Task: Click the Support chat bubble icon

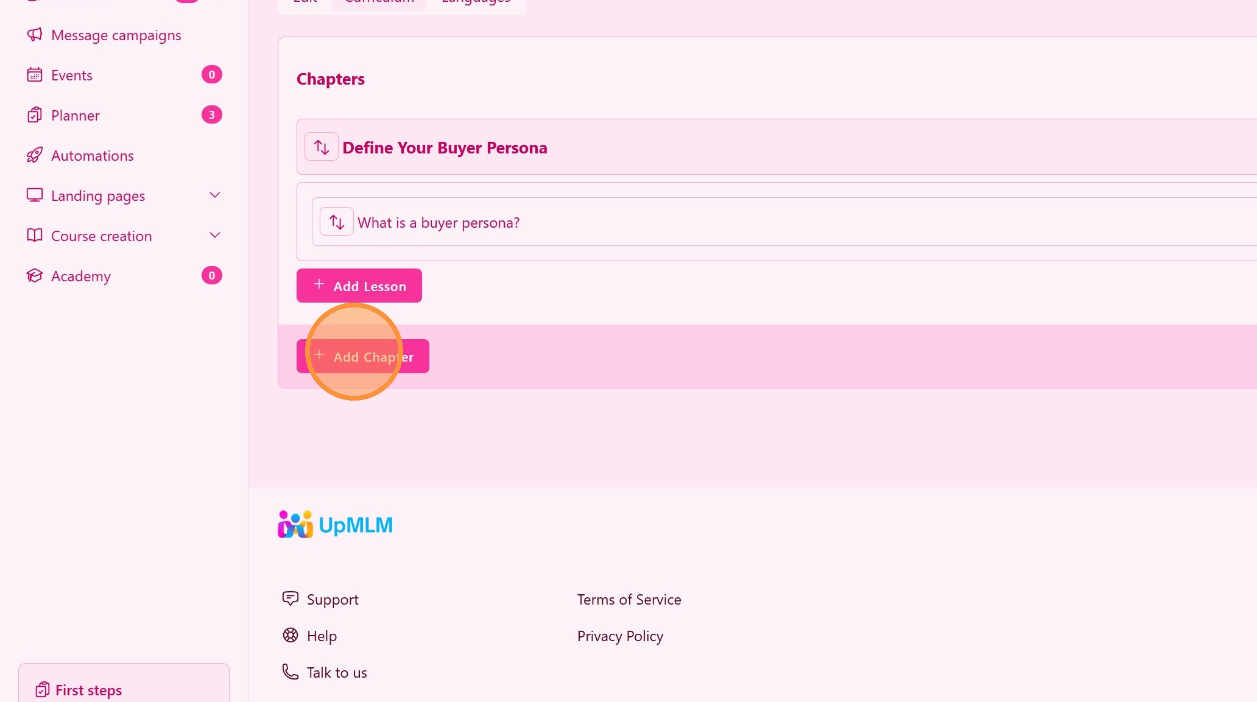Action: tap(290, 598)
